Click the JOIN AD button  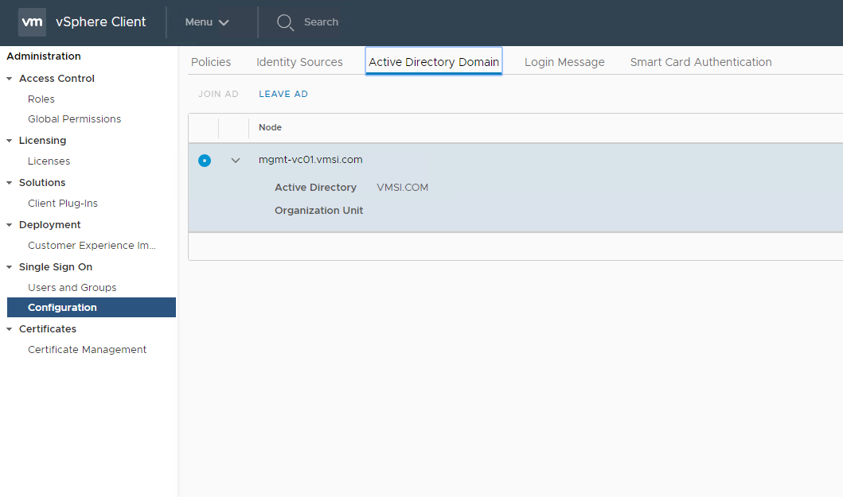[x=218, y=94]
